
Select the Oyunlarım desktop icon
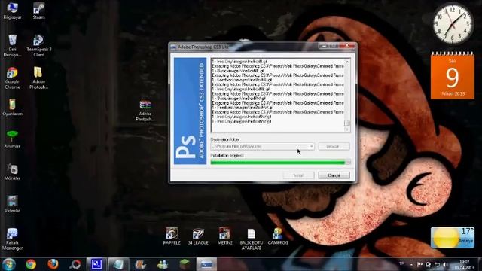tap(12, 108)
